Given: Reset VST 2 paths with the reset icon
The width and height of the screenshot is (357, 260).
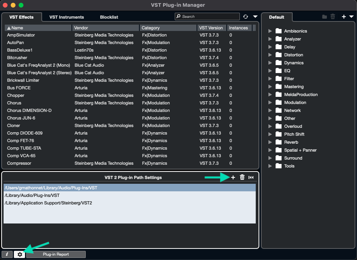Looking at the screenshot, I should coord(251,177).
